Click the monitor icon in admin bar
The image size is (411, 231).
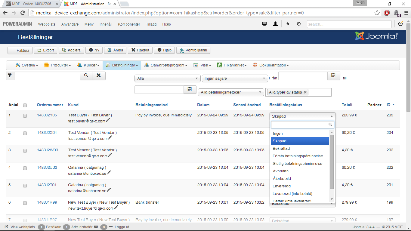pyautogui.click(x=264, y=24)
